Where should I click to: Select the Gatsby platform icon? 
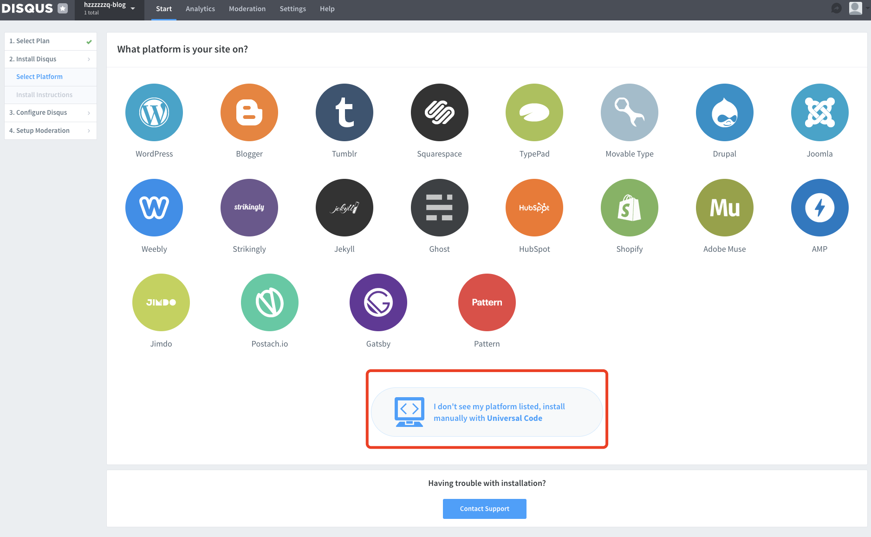[378, 302]
